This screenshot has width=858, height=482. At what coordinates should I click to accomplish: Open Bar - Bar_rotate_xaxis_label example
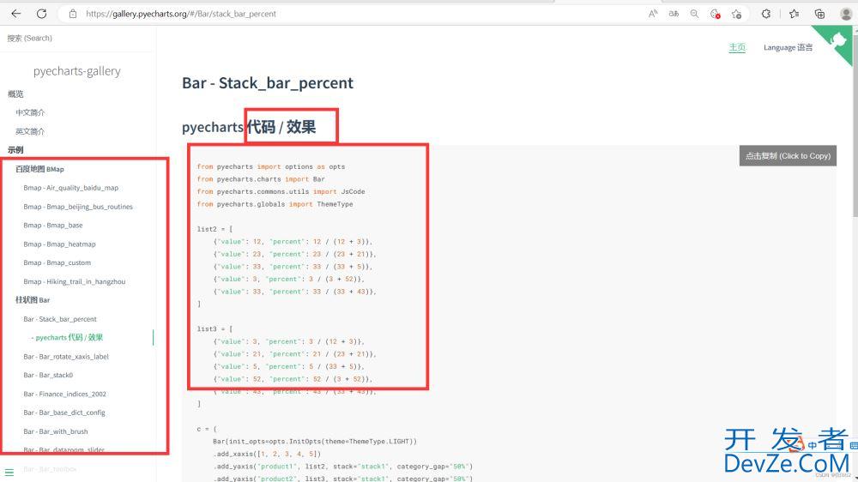(x=66, y=357)
